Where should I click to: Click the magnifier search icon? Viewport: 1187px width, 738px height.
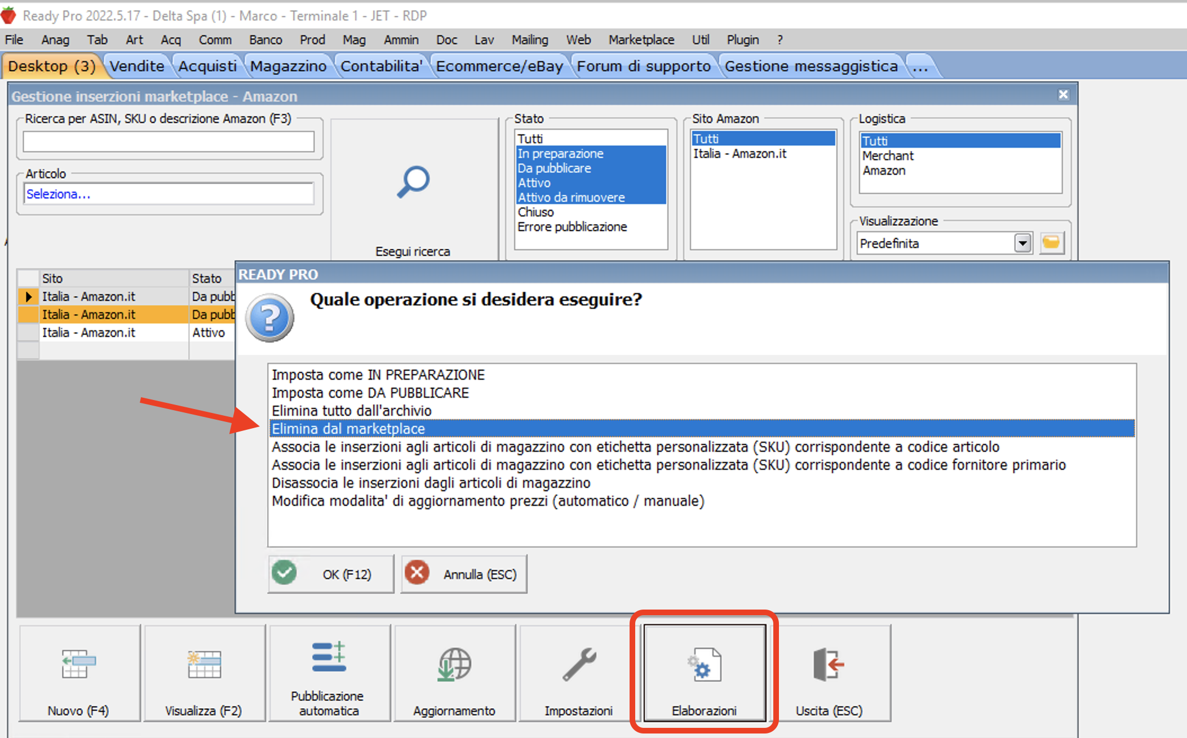click(413, 181)
